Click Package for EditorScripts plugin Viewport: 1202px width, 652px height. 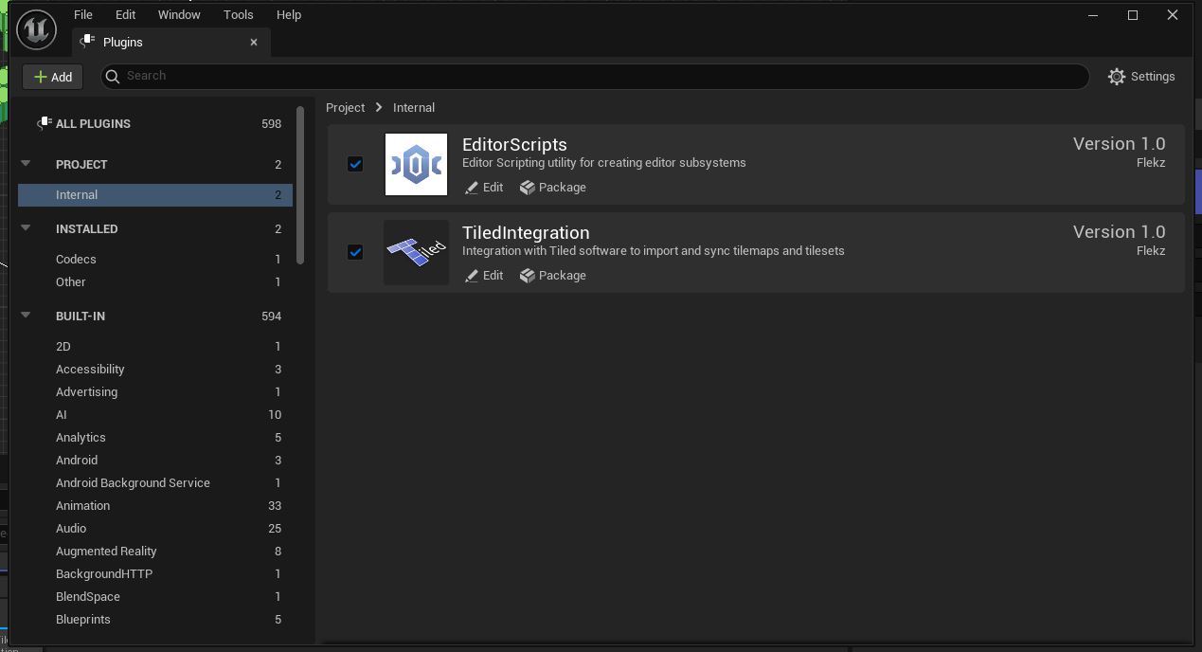[x=553, y=188]
